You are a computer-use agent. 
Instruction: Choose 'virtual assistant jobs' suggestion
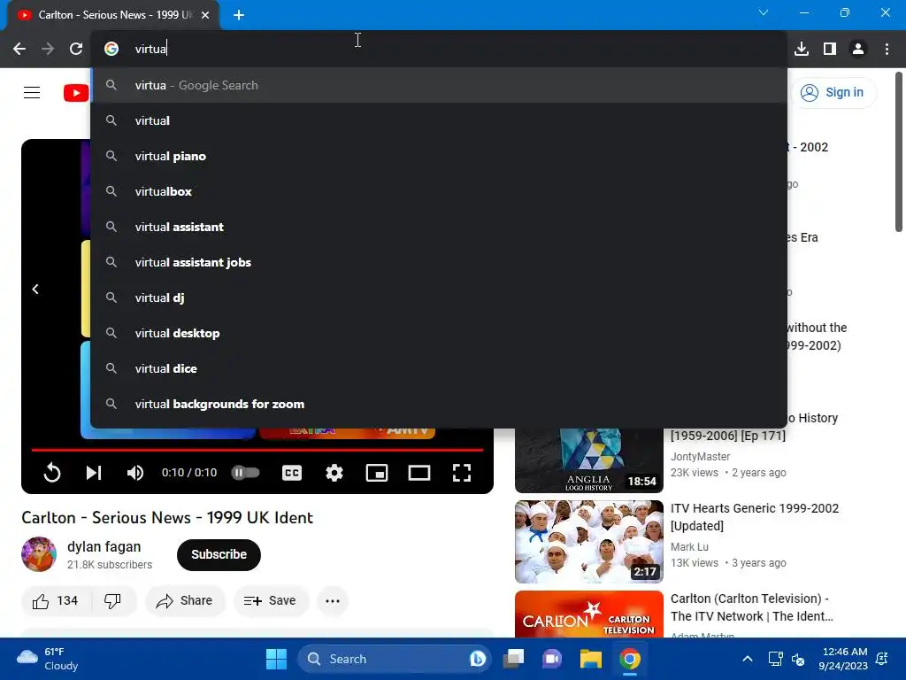pos(439,262)
